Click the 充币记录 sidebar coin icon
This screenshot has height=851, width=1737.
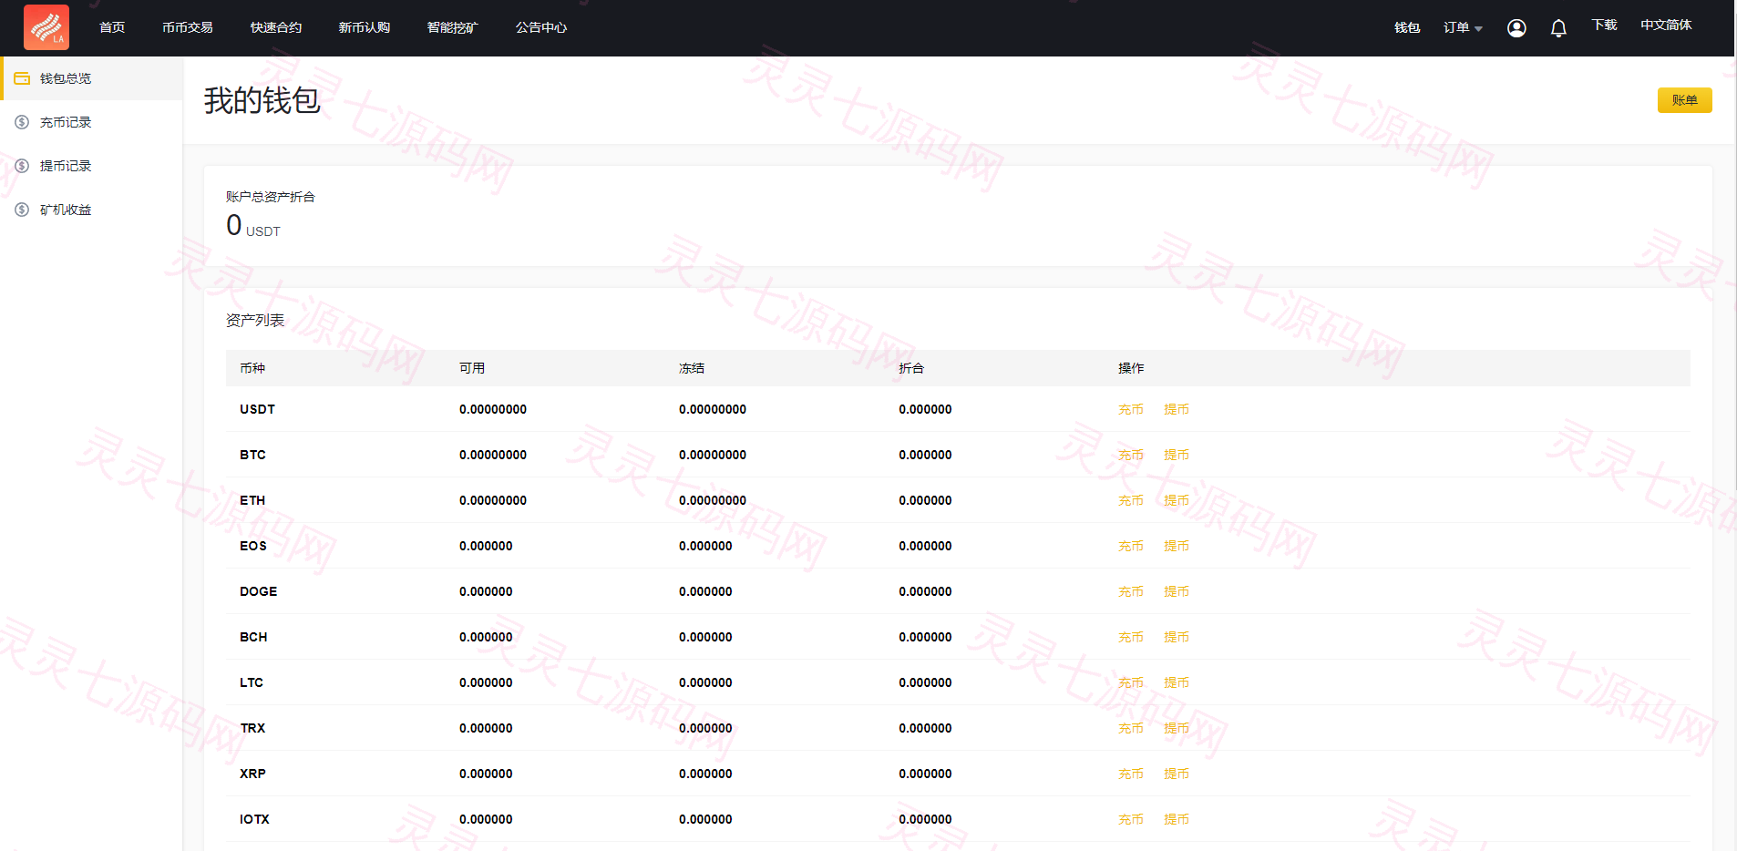[22, 122]
